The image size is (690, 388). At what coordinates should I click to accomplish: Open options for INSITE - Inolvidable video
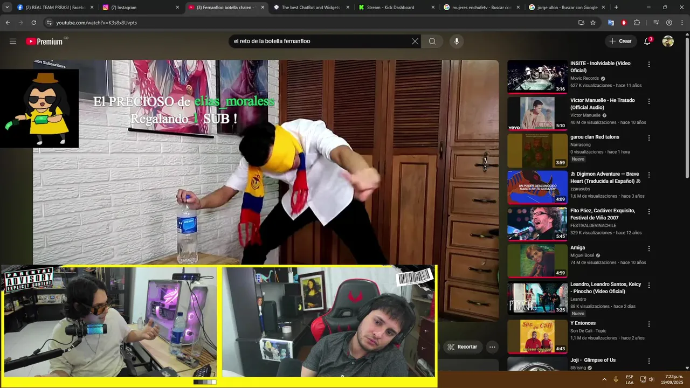(x=649, y=64)
